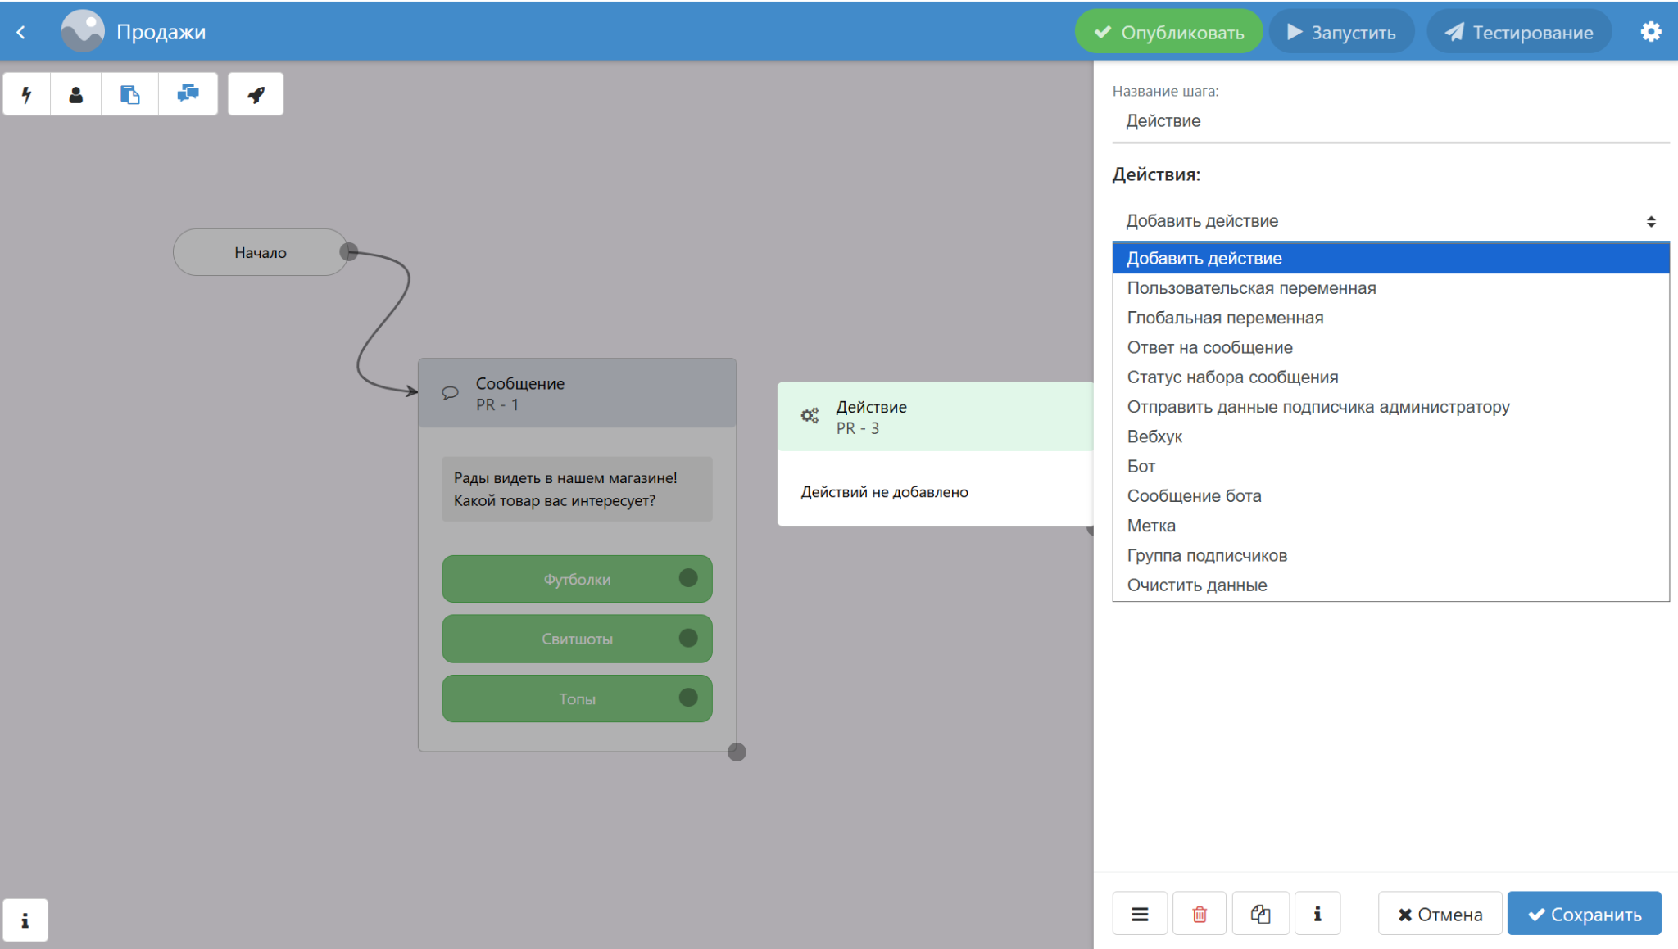Expand the Добавить действие dropdown
The image size is (1678, 949).
click(x=1390, y=221)
